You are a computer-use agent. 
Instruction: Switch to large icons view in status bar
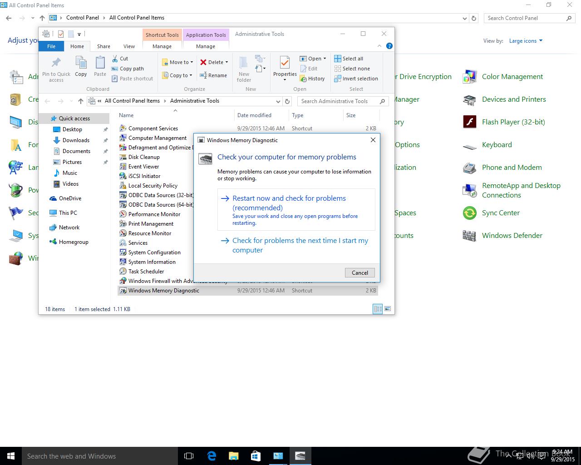(x=388, y=309)
